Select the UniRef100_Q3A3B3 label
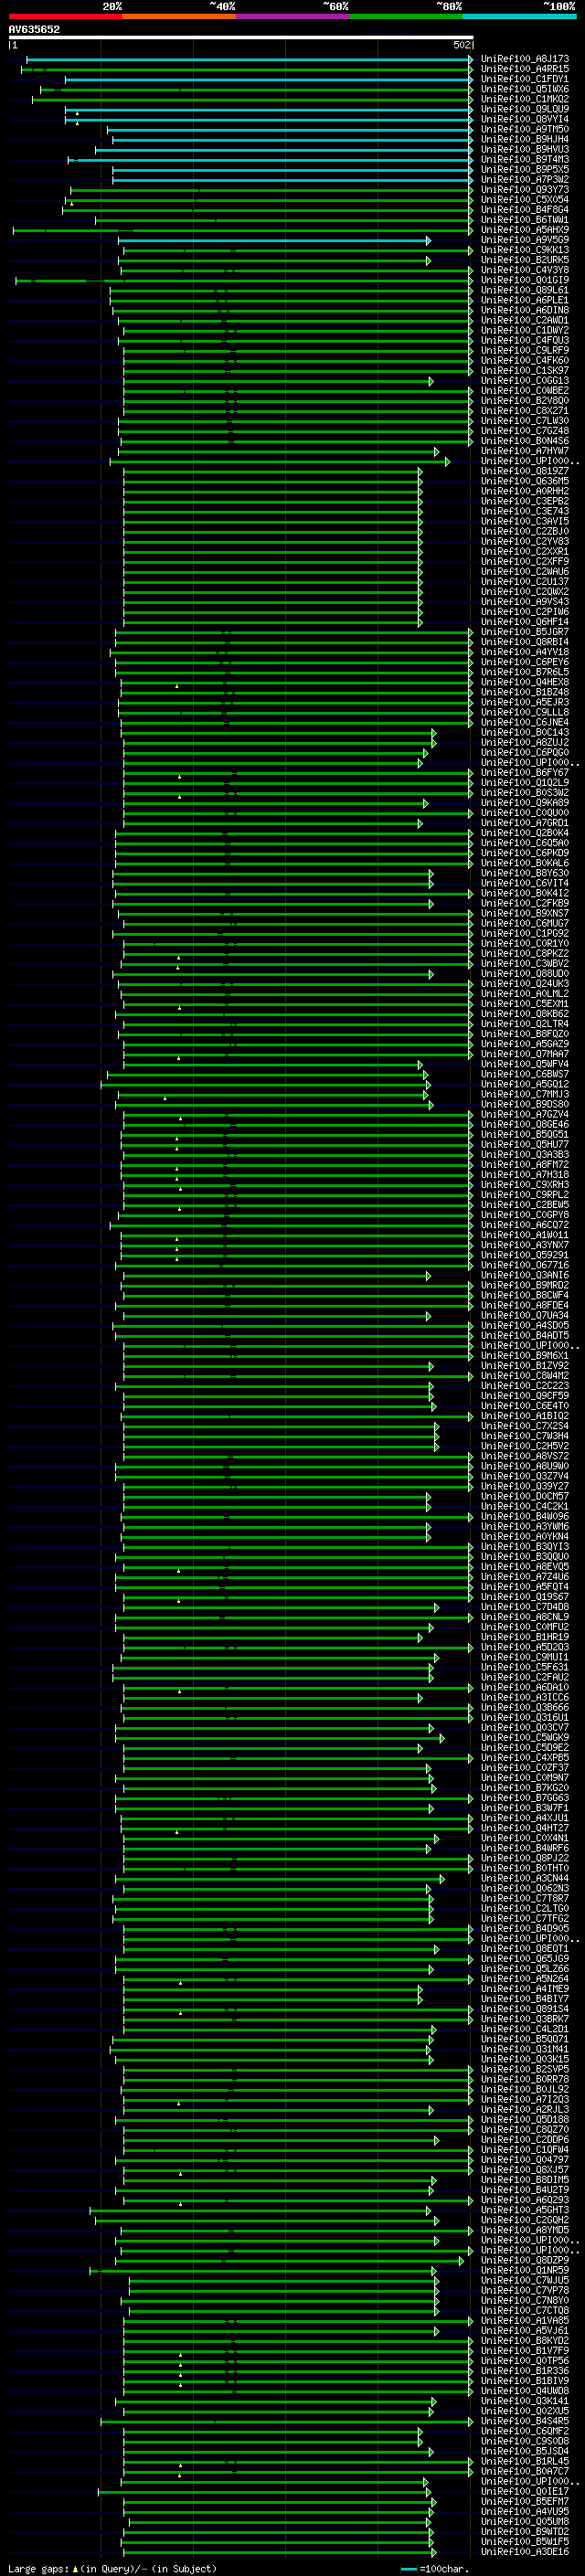The height and width of the screenshot is (2576, 585). point(525,1154)
